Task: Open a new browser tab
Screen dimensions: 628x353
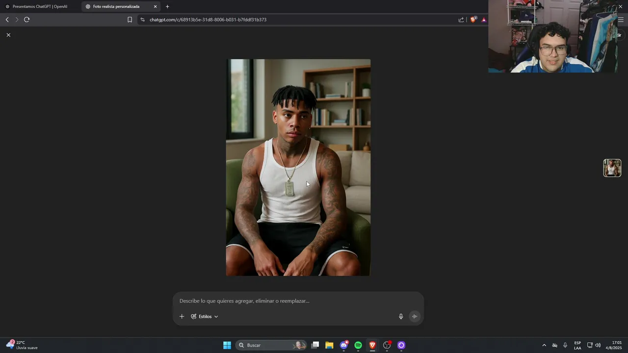Action: pyautogui.click(x=167, y=6)
